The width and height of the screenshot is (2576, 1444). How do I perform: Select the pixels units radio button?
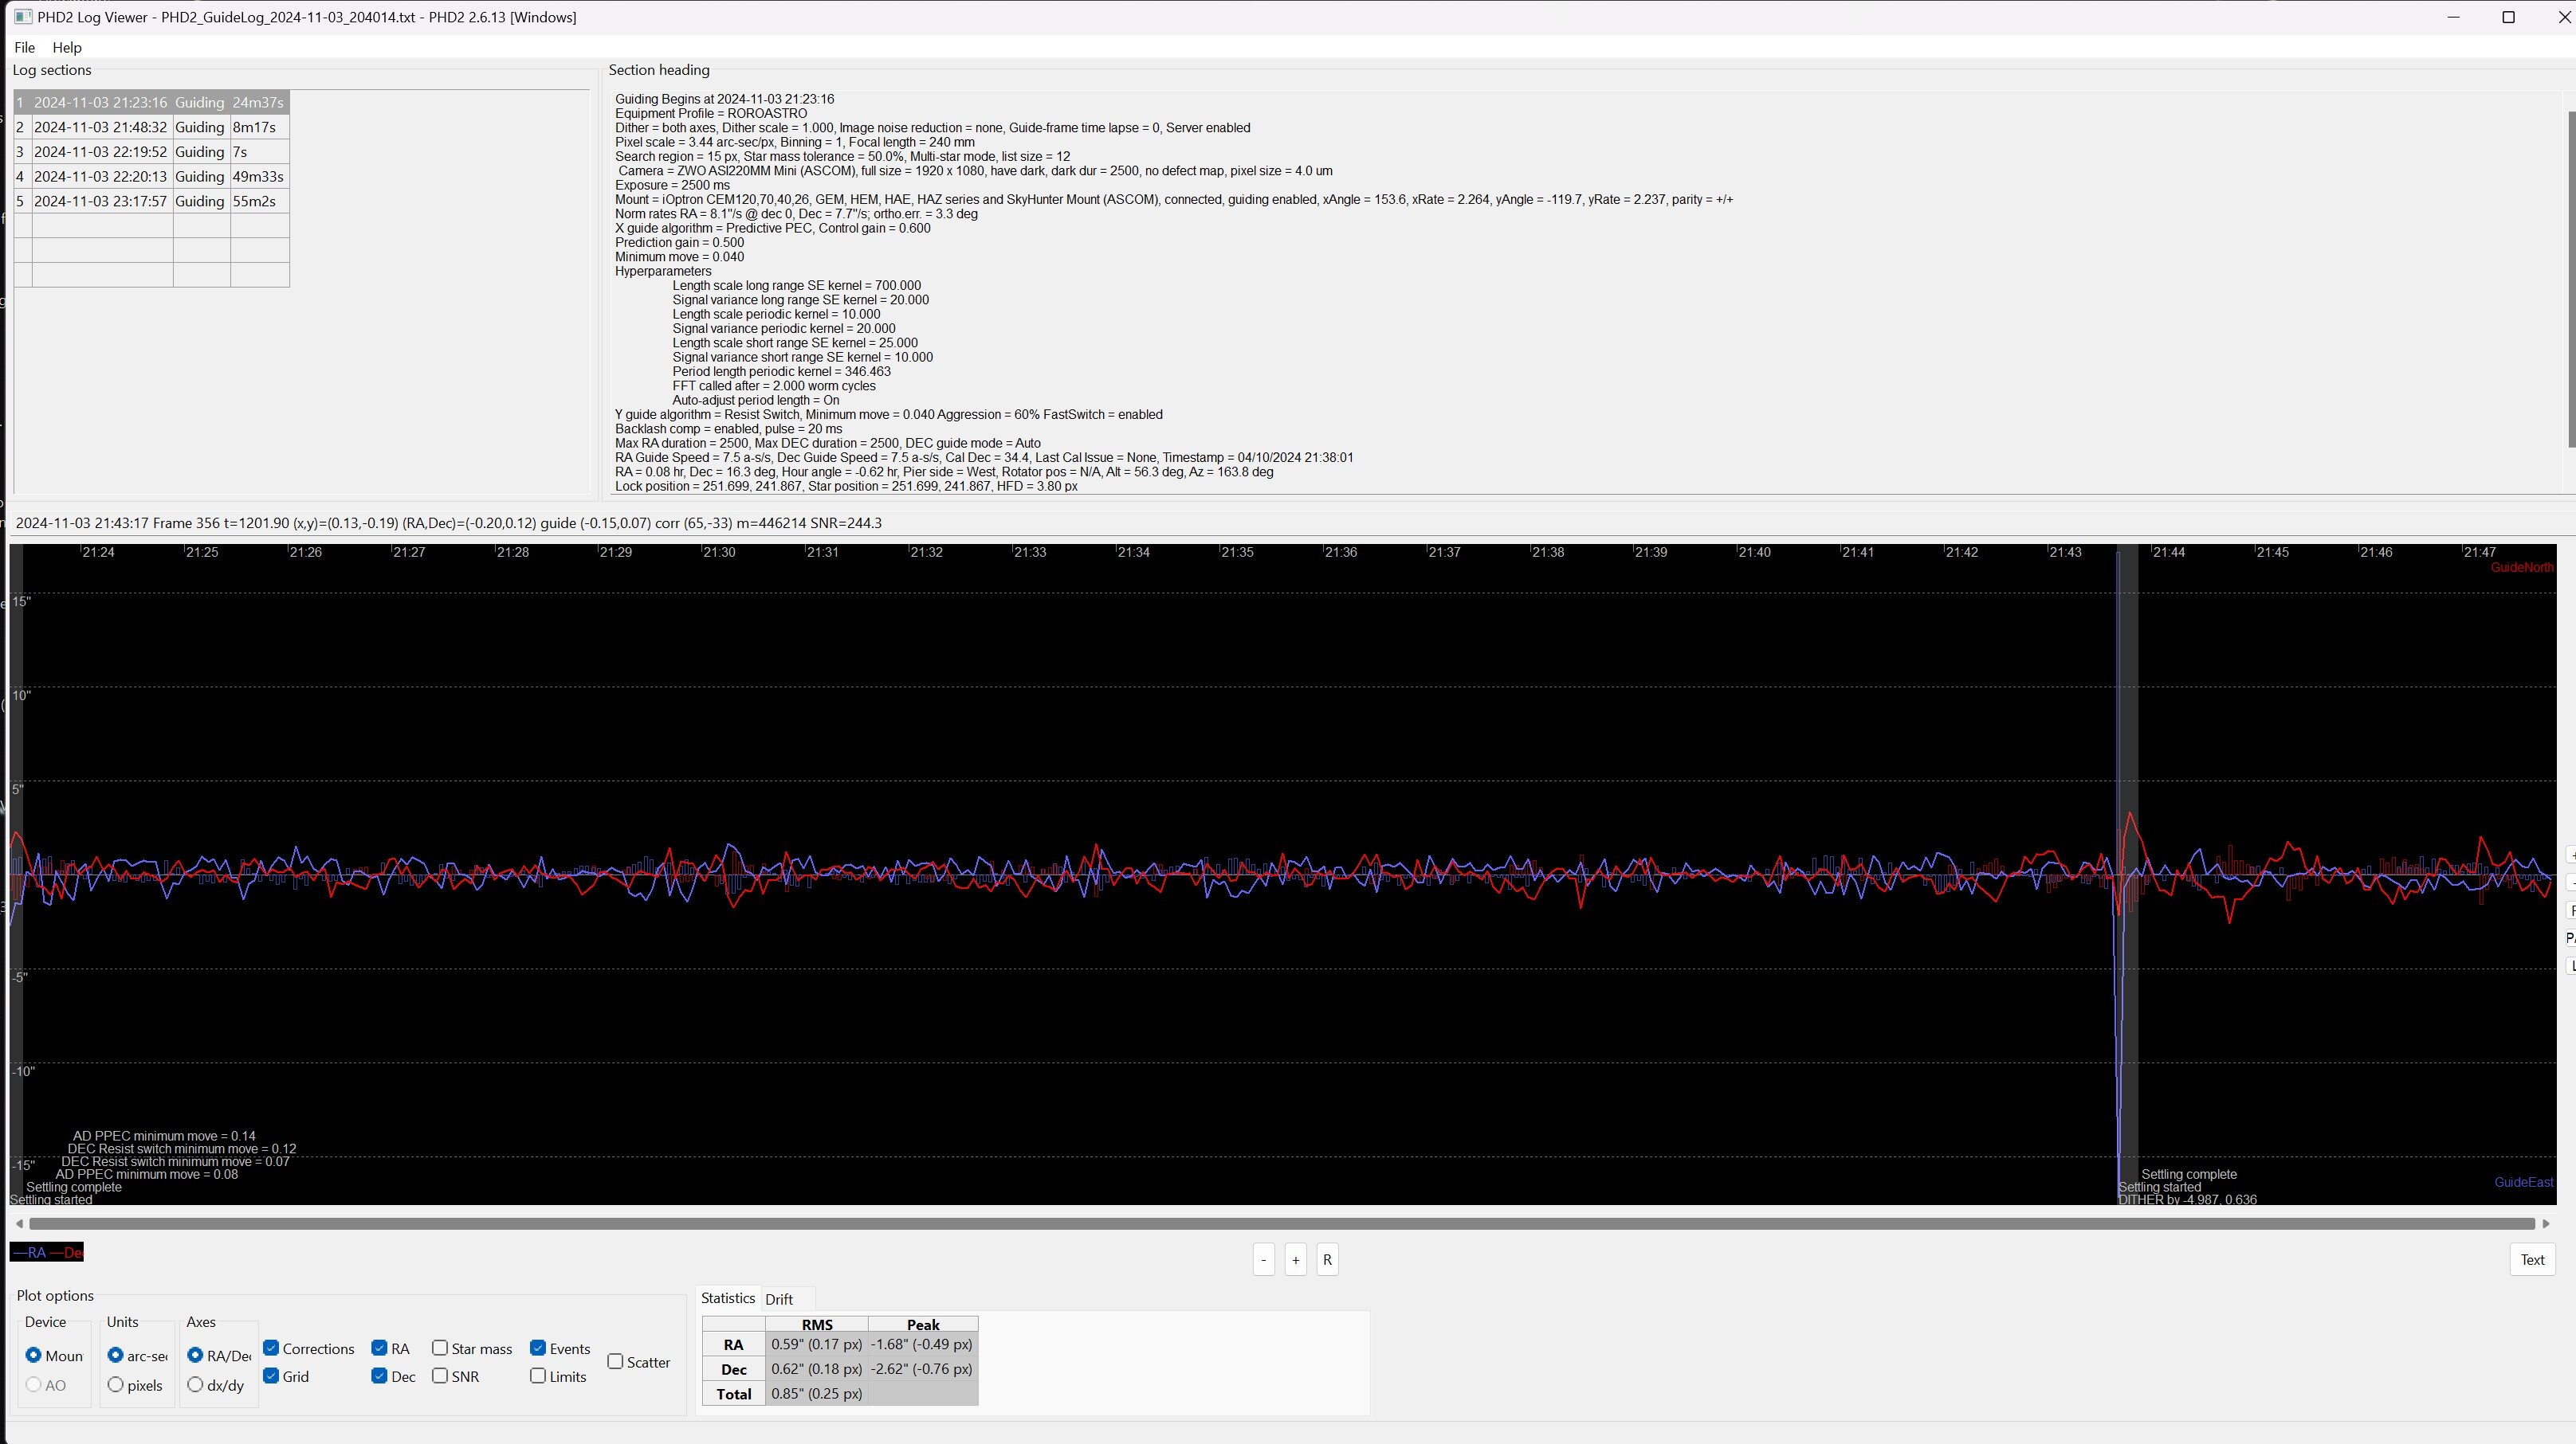116,1384
